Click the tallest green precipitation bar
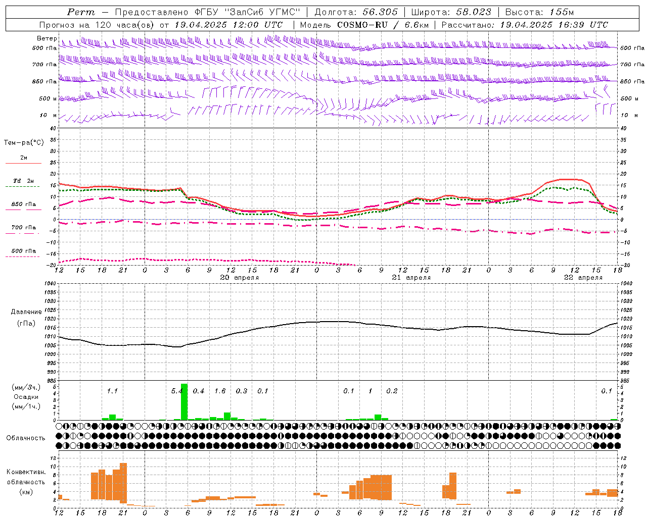 point(184,402)
